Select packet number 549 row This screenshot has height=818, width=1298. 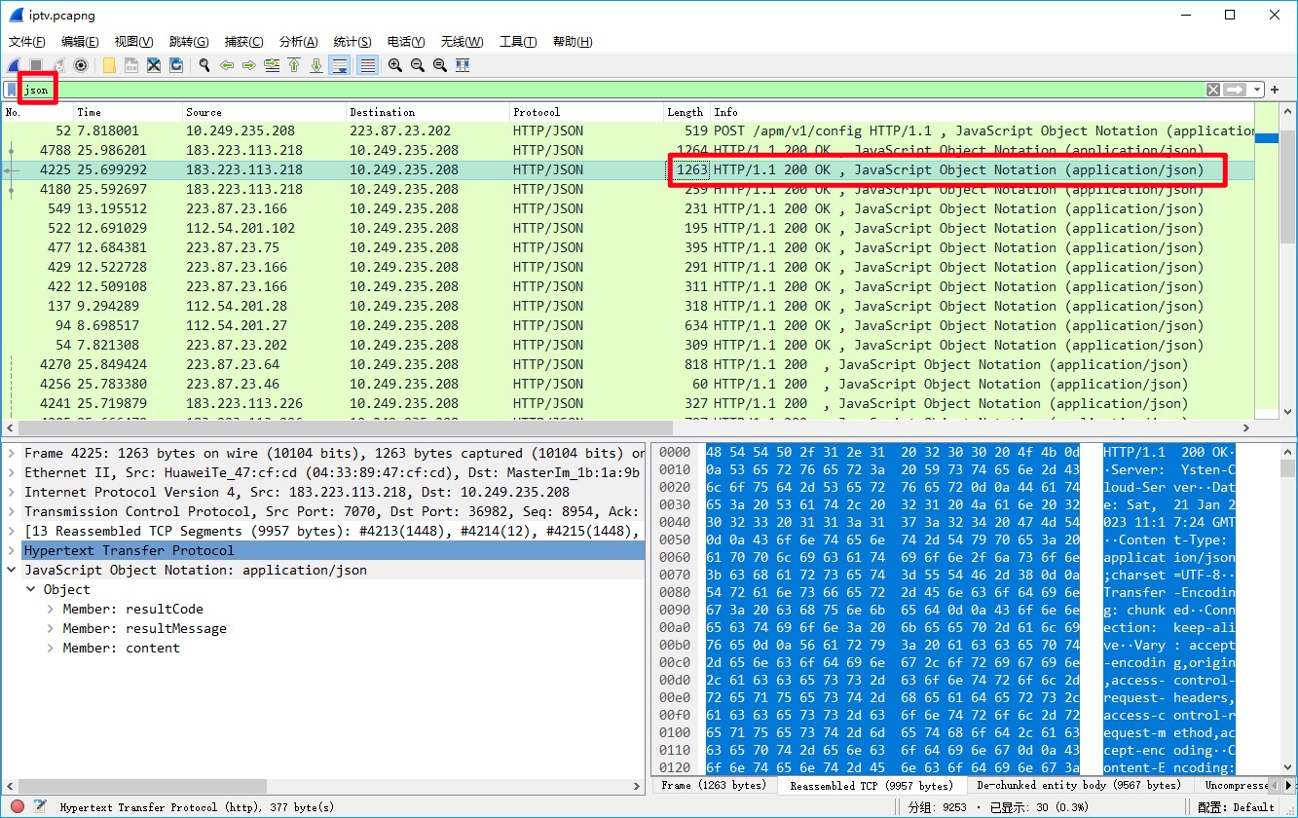[629, 208]
